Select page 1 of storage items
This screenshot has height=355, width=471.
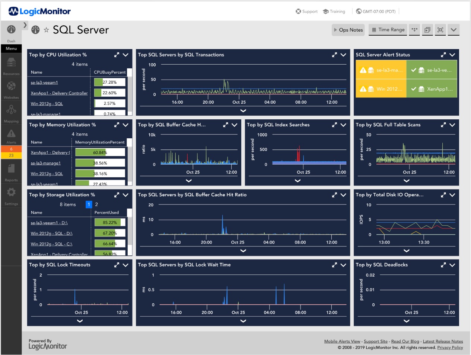pos(89,204)
